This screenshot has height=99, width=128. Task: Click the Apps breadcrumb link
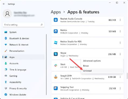56,12
